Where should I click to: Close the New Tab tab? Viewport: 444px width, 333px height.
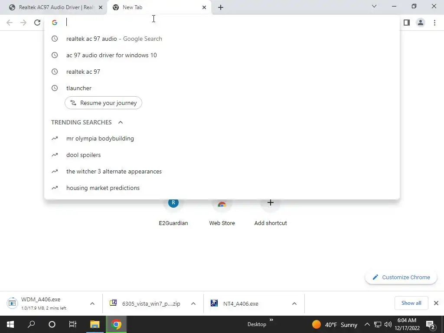(x=204, y=7)
